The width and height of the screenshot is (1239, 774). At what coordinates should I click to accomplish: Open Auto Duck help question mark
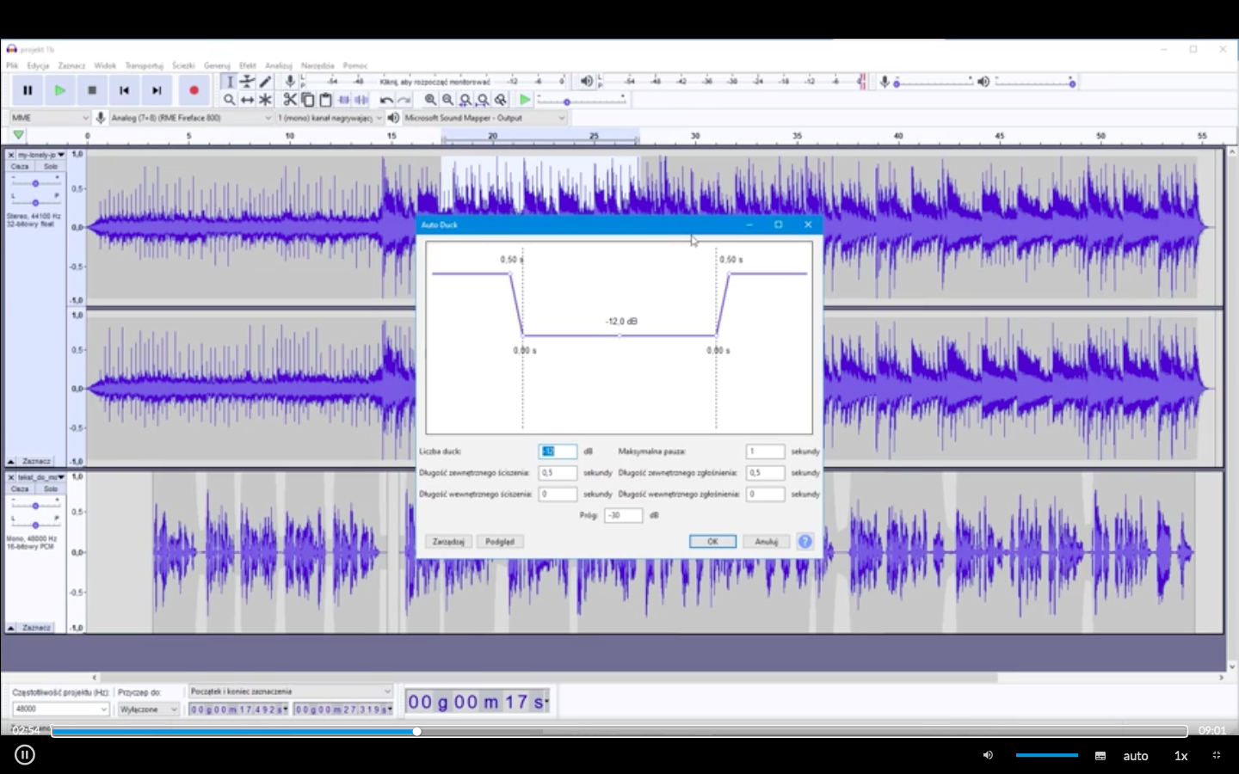pos(805,542)
